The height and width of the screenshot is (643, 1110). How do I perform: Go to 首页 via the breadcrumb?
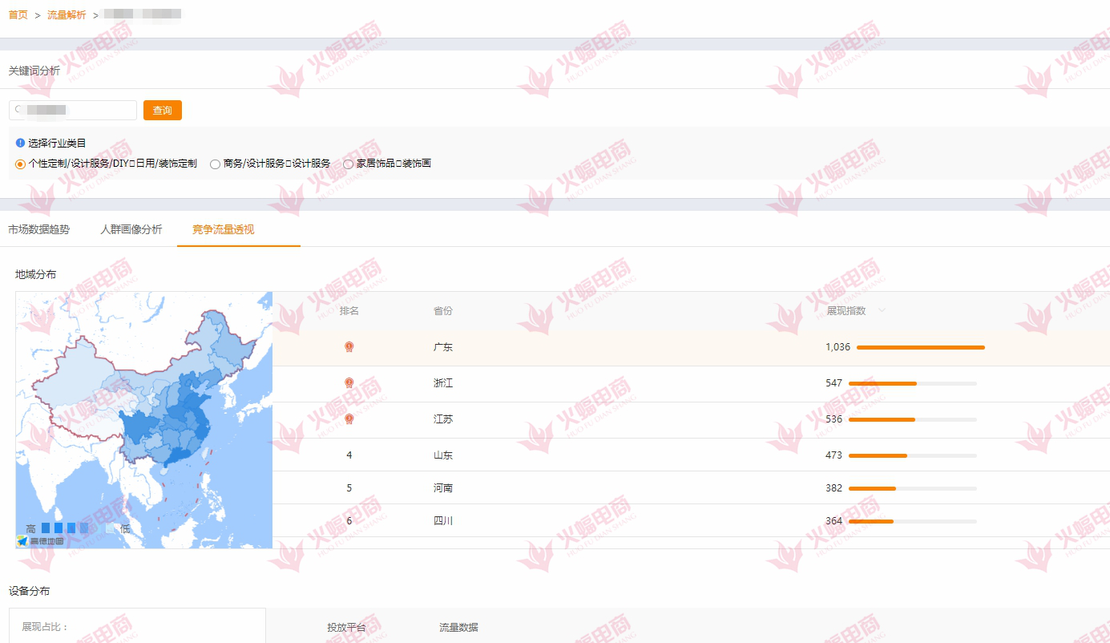[x=18, y=14]
